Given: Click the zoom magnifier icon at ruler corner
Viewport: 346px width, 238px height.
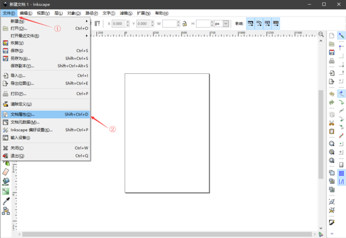Looking at the screenshot, I should (x=321, y=34).
